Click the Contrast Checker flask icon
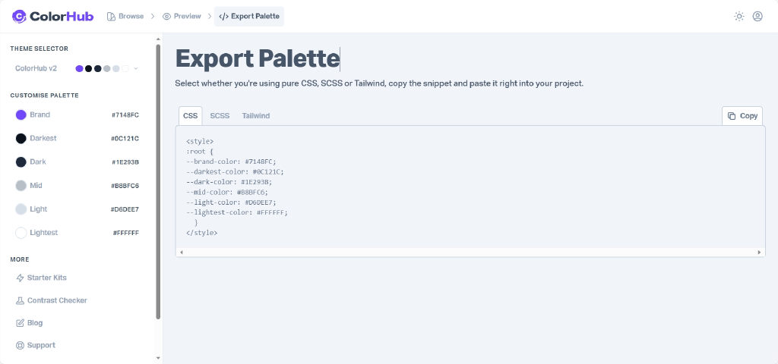778x364 pixels. pyautogui.click(x=21, y=301)
